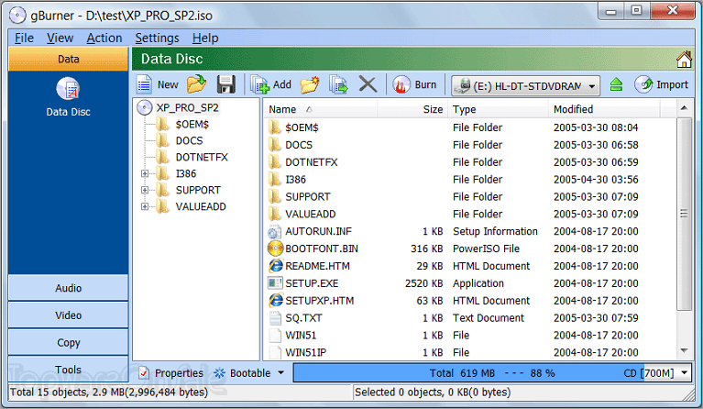Open the Action menu
The width and height of the screenshot is (703, 409).
pos(104,39)
